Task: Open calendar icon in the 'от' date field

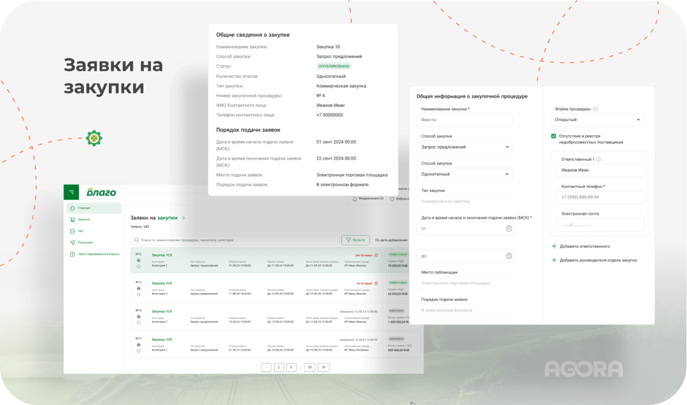Action: (x=509, y=229)
